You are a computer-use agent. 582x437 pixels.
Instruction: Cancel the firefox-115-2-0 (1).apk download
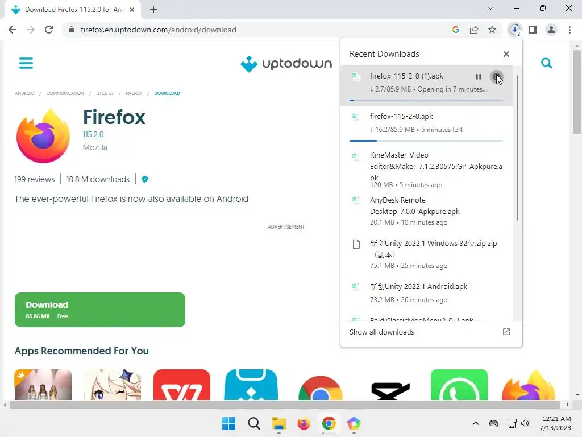point(497,77)
